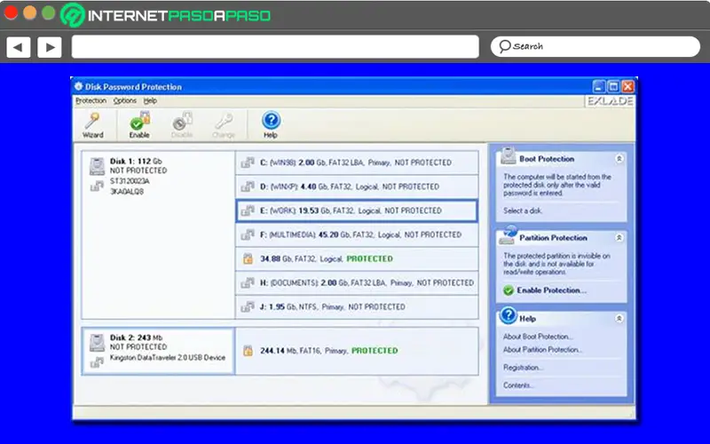The width and height of the screenshot is (710, 444).
Task: Click the browser forward arrow button
Action: [50, 47]
